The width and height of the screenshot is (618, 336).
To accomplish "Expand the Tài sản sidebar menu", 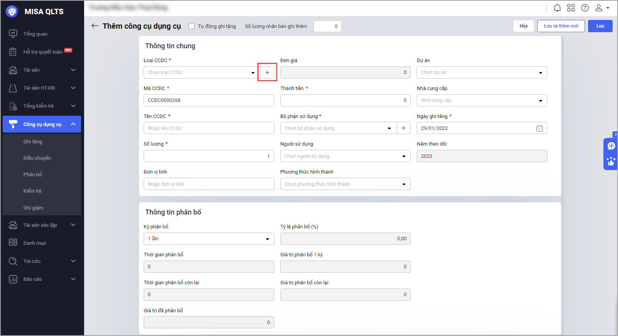I will click(73, 70).
